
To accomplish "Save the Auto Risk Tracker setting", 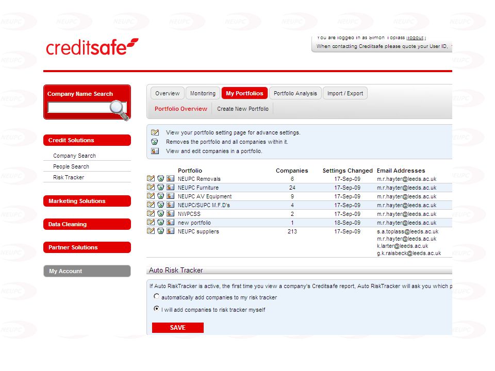I will point(178,328).
